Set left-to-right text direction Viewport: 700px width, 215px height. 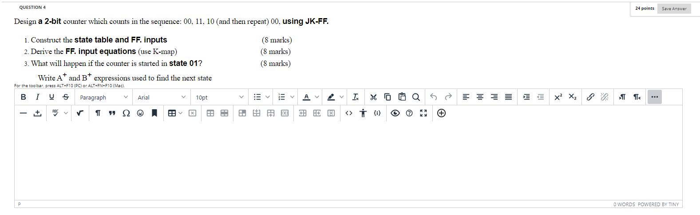(622, 97)
